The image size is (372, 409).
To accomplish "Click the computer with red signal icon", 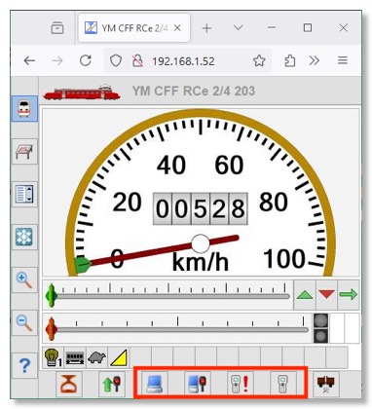I will point(198,384).
